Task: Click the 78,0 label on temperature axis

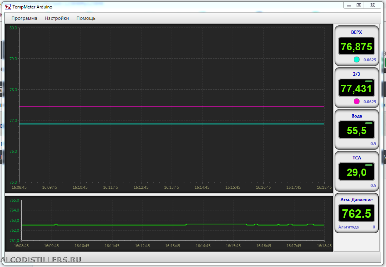Action: (13, 90)
